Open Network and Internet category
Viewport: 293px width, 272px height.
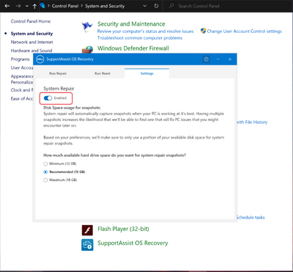[31, 42]
